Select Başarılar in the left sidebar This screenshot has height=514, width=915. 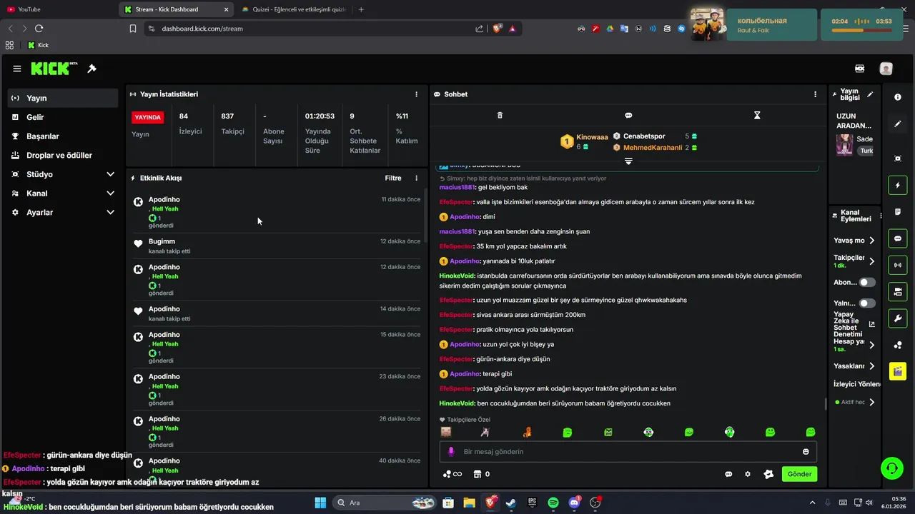63,136
